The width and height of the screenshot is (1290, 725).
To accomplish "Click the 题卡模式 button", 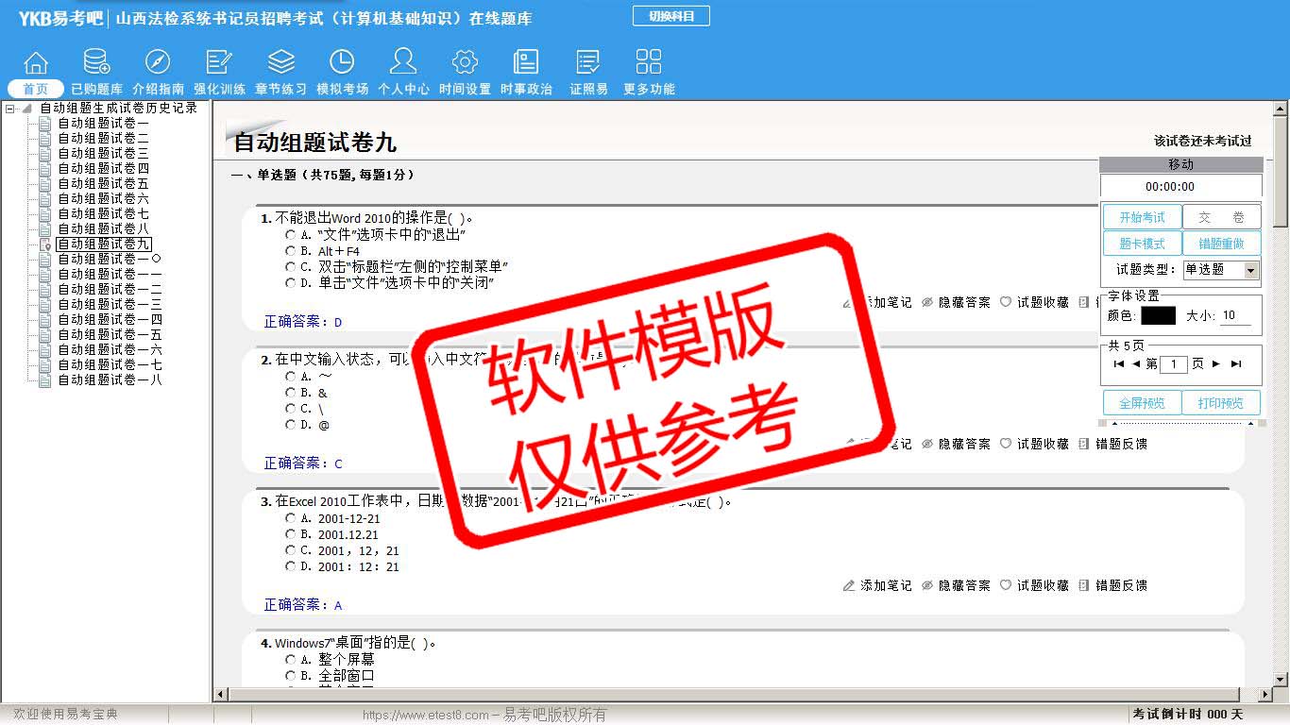I will pyautogui.click(x=1143, y=244).
